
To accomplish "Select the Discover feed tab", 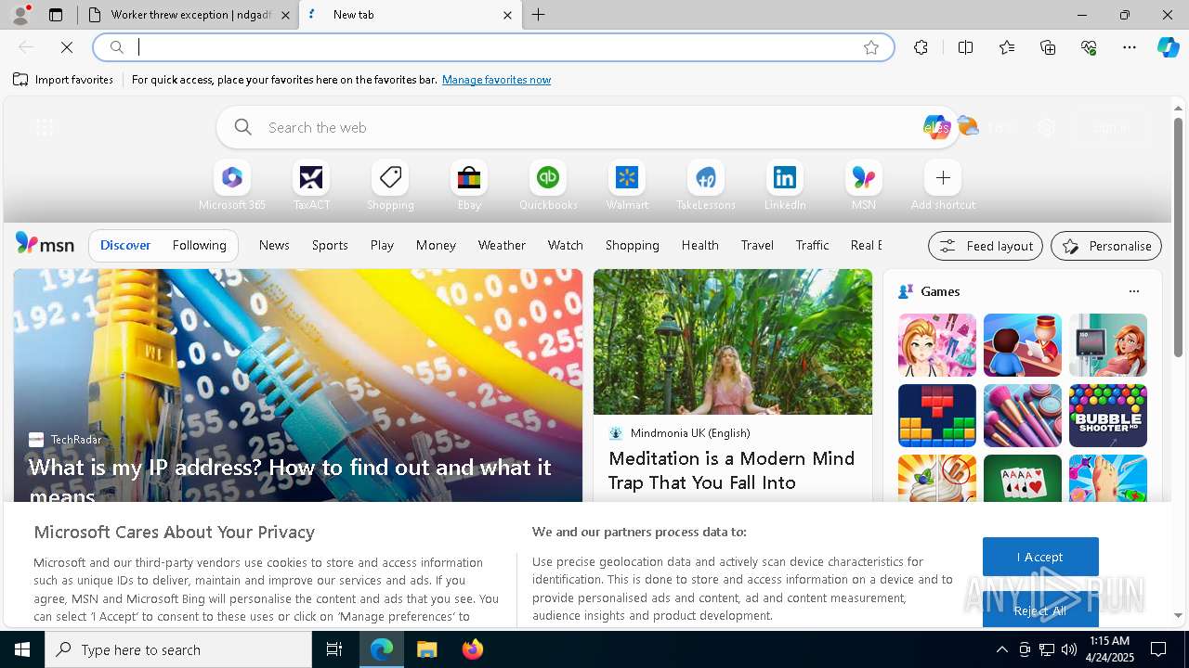I will tap(125, 245).
